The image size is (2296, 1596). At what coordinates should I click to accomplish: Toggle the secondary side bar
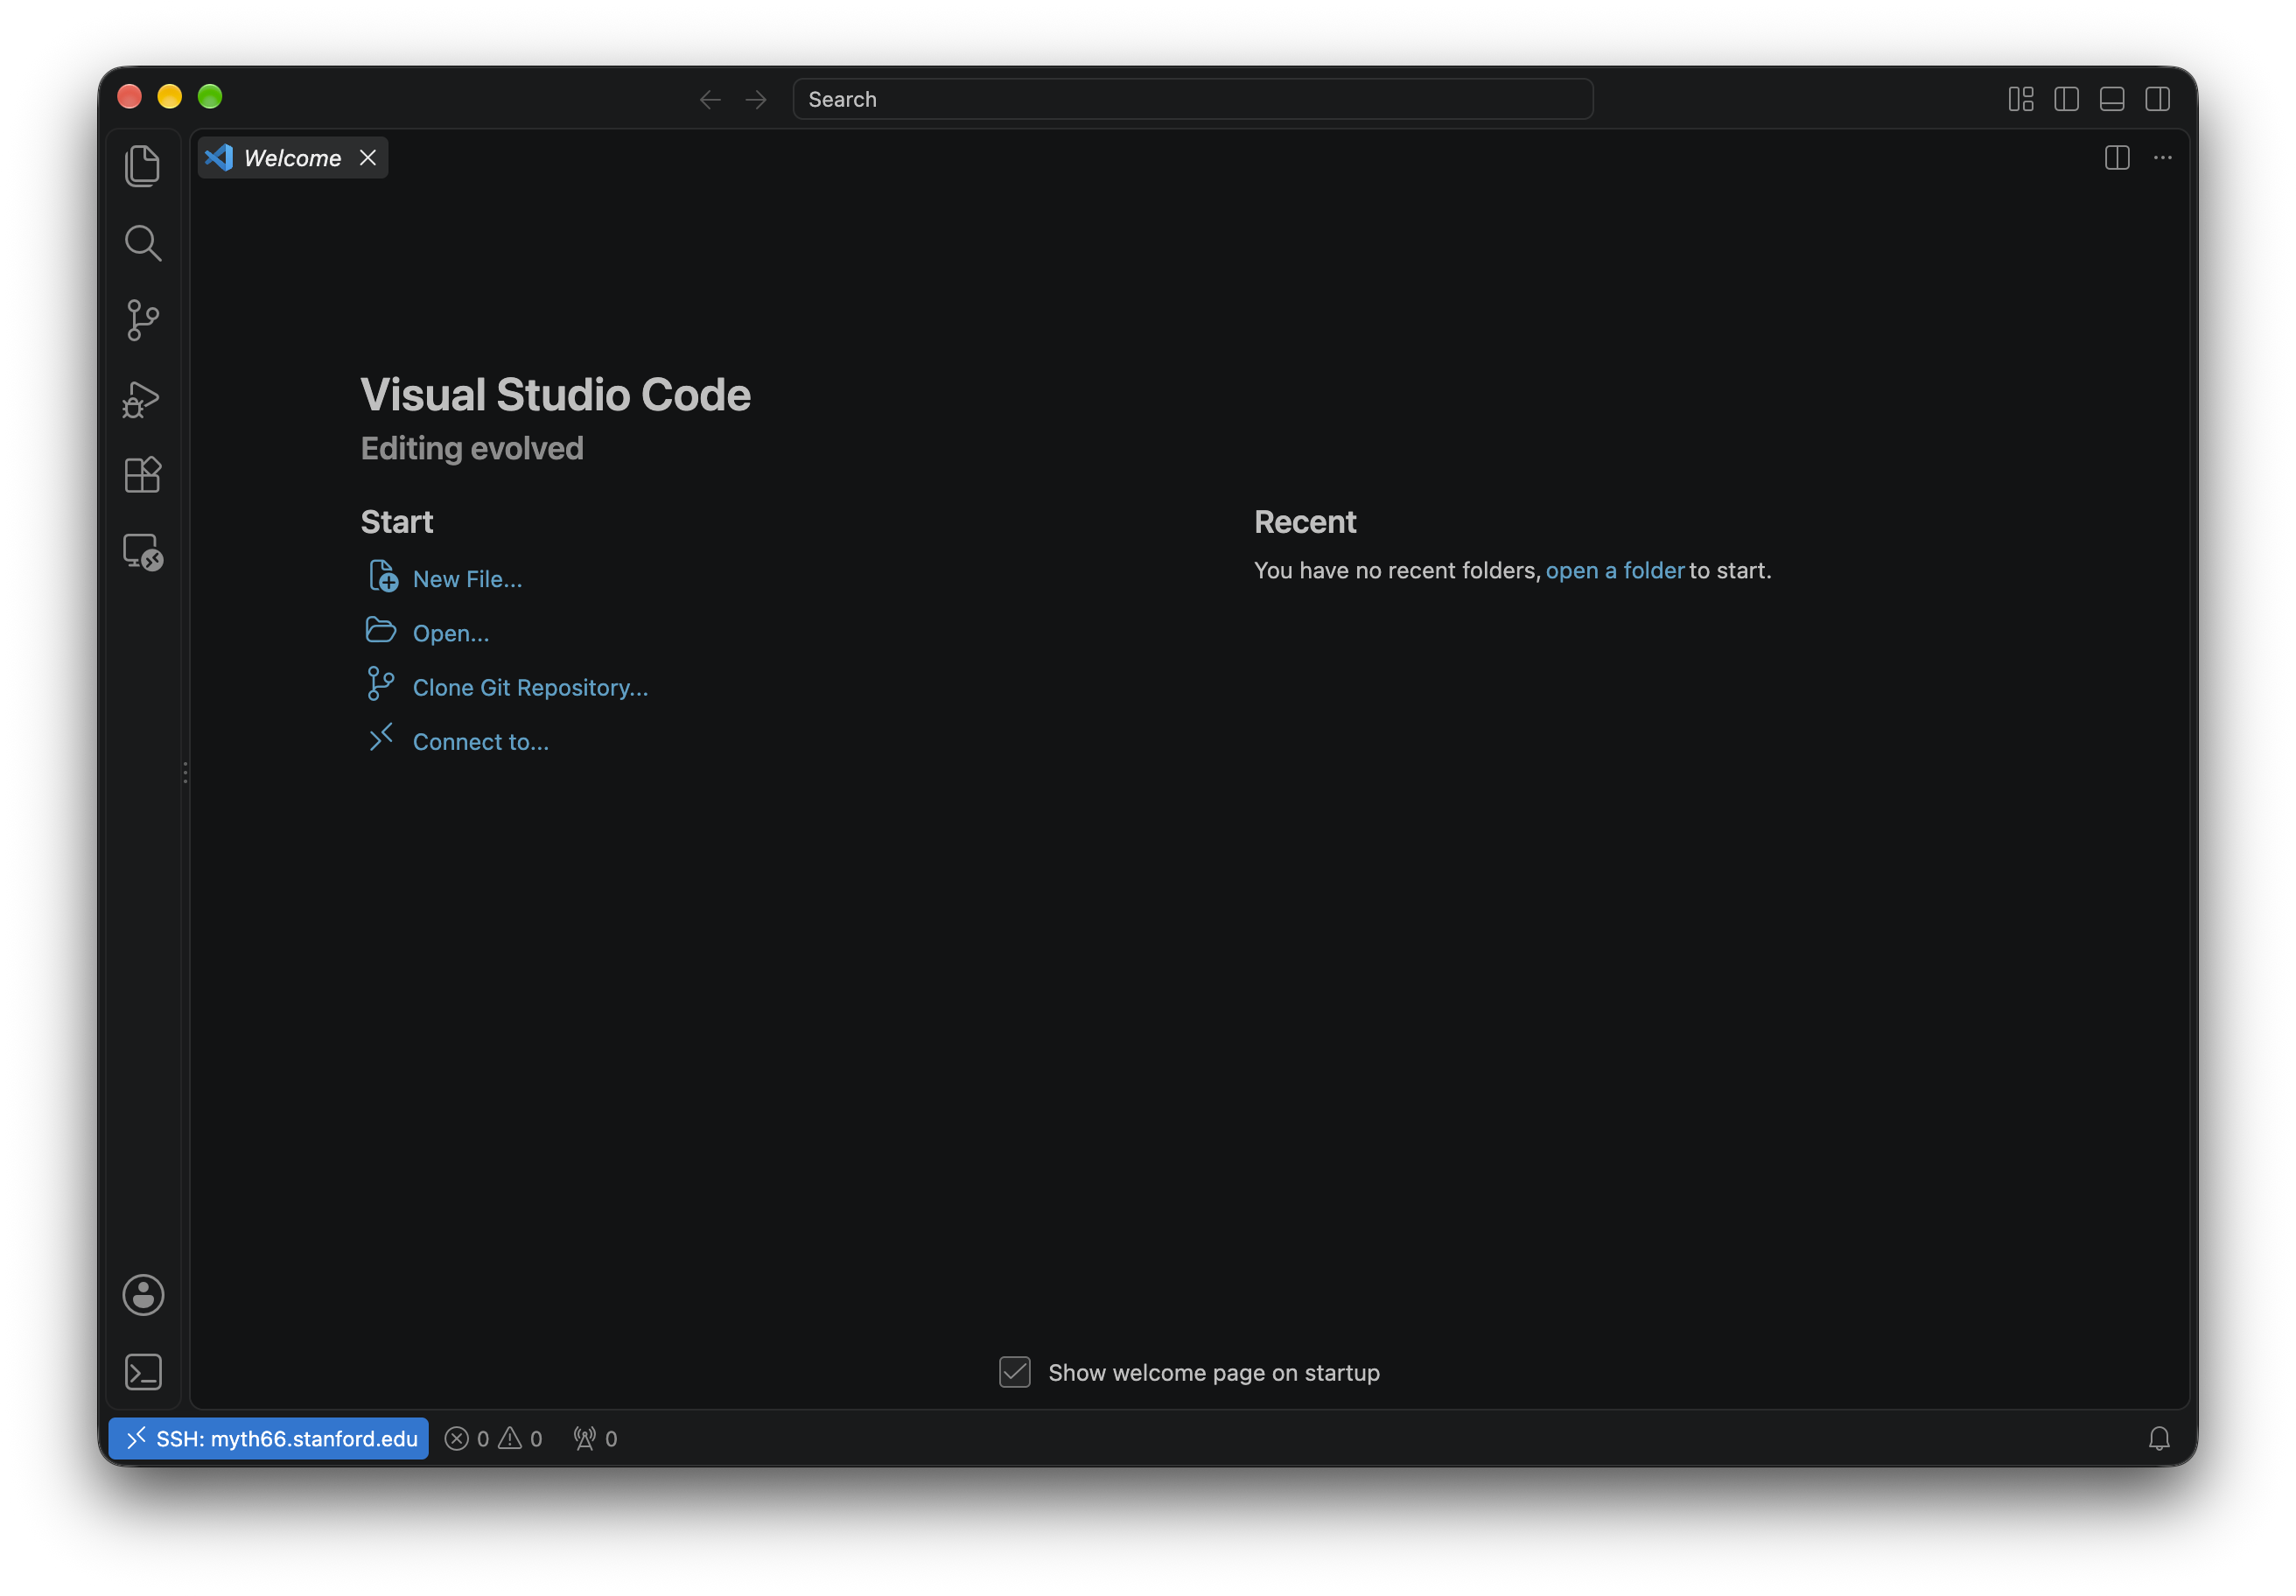[2158, 99]
